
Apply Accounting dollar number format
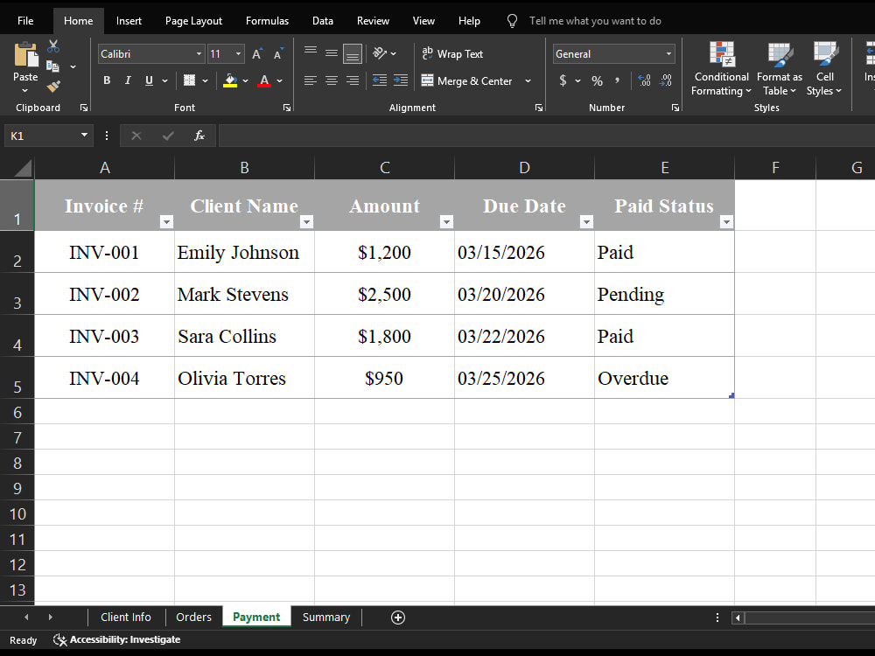coord(563,80)
